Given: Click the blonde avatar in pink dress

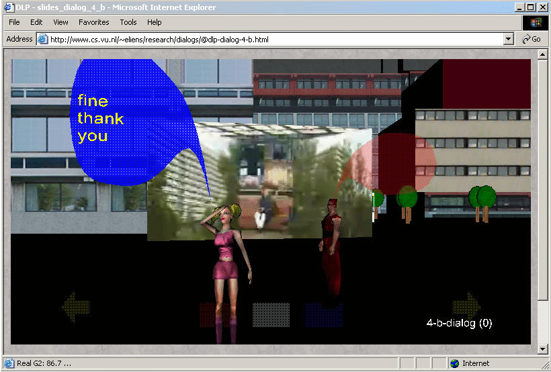Looking at the screenshot, I should pos(229,262).
